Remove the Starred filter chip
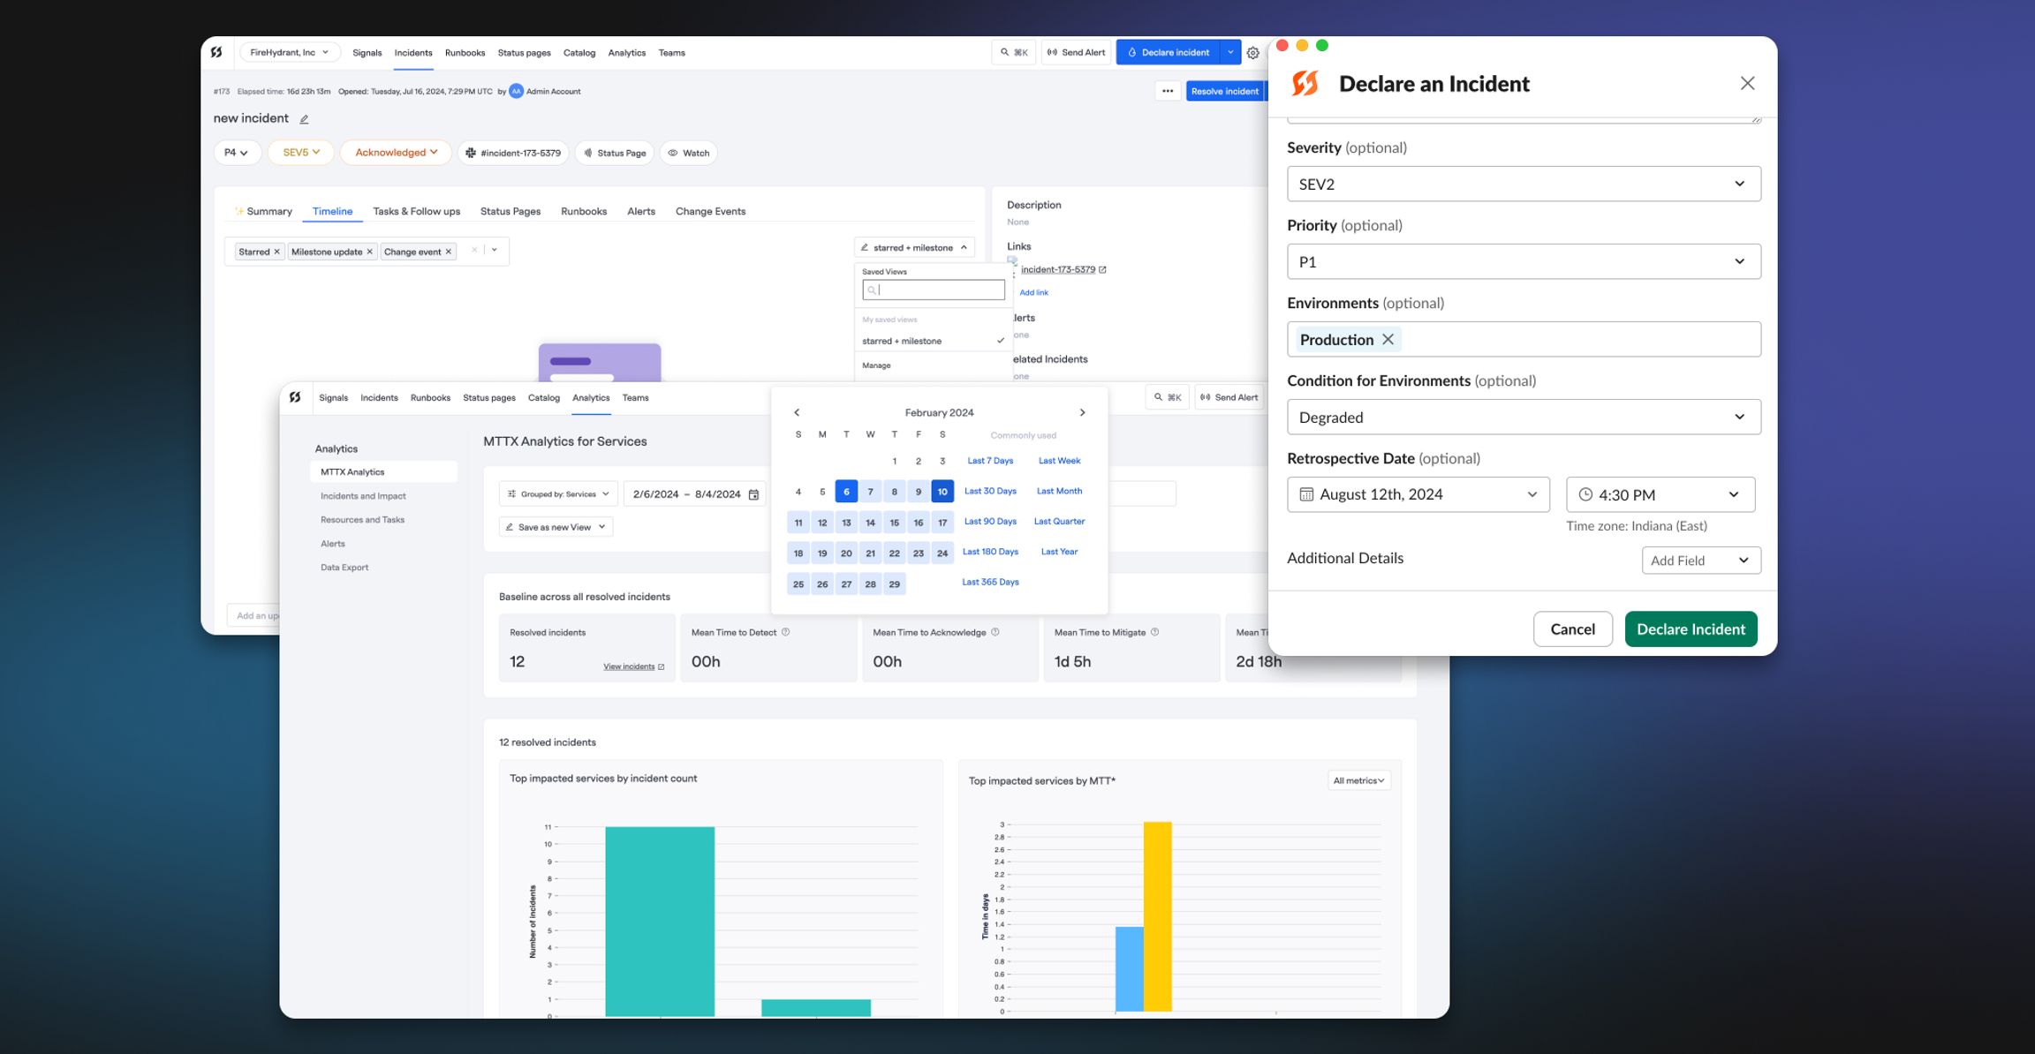The image size is (2035, 1054). click(276, 252)
